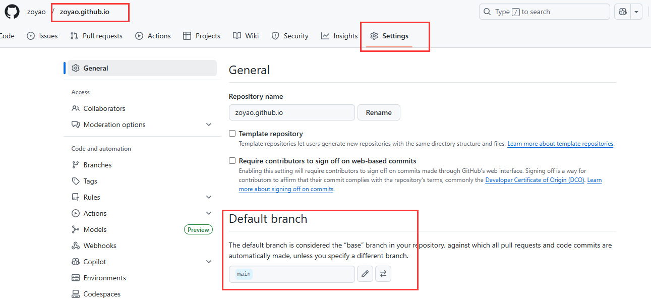Click the Repository name text field
Image resolution: width=651 pixels, height=304 pixels.
291,112
